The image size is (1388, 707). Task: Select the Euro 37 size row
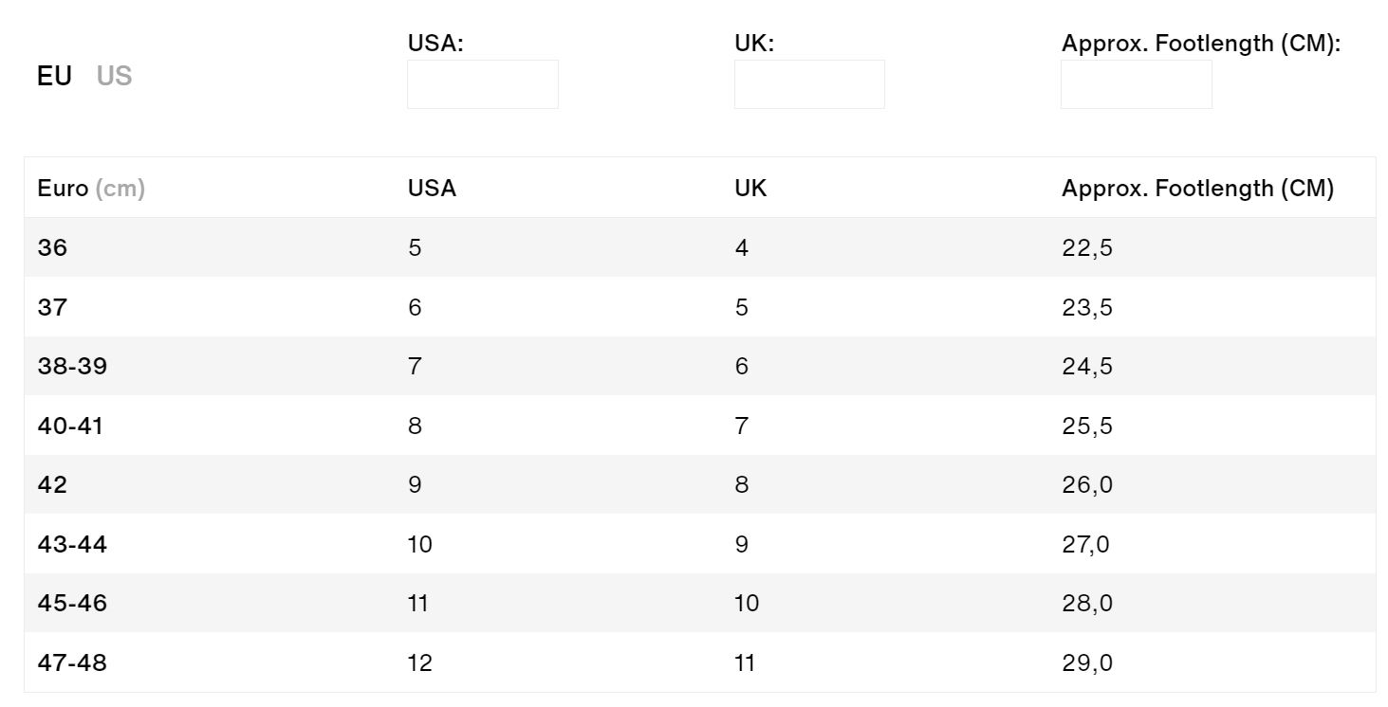[700, 307]
